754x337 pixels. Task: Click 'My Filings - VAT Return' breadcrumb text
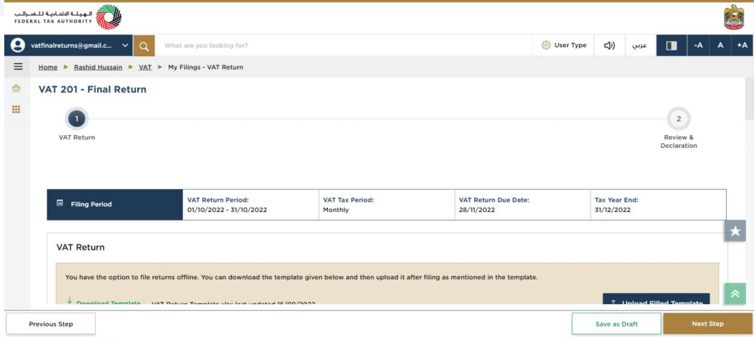point(206,68)
